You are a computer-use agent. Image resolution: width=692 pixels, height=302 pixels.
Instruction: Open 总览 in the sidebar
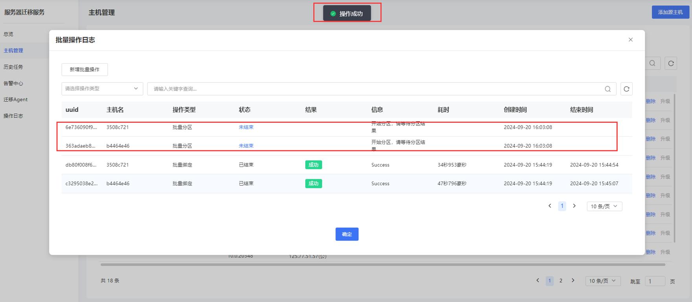point(9,34)
